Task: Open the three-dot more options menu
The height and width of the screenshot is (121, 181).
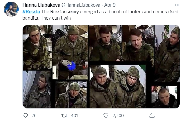Action: pyautogui.click(x=177, y=5)
